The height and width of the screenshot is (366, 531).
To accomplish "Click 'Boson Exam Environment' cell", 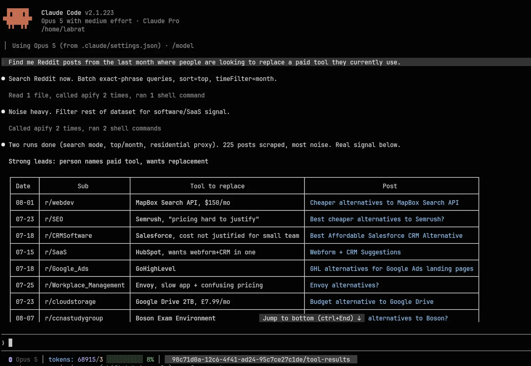I will point(176,318).
